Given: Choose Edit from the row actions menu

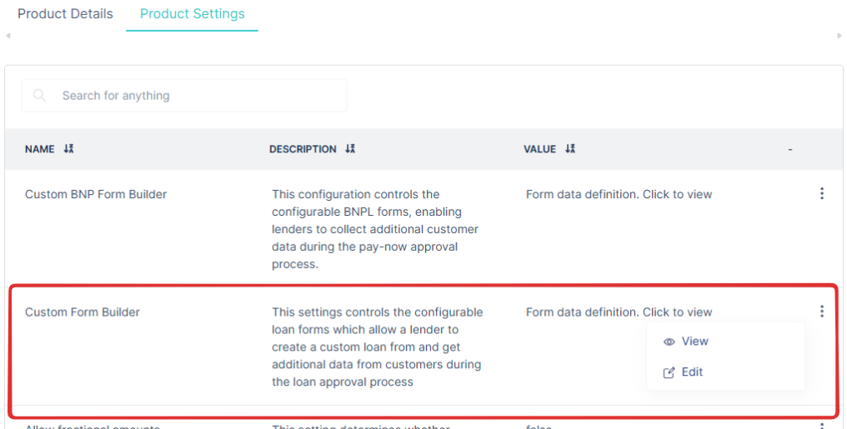Looking at the screenshot, I should 691,372.
